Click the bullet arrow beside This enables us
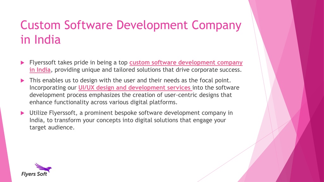The image size is (324, 182). [x=22, y=81]
